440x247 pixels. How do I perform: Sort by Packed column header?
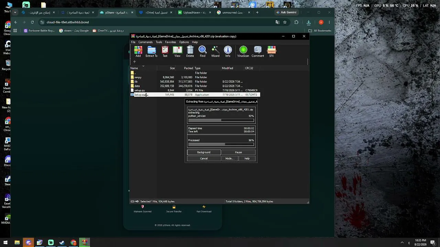tap(185, 68)
